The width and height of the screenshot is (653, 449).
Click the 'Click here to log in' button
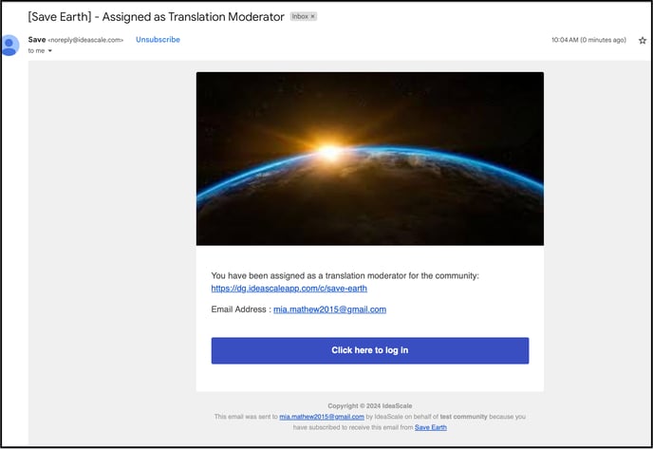coord(370,350)
